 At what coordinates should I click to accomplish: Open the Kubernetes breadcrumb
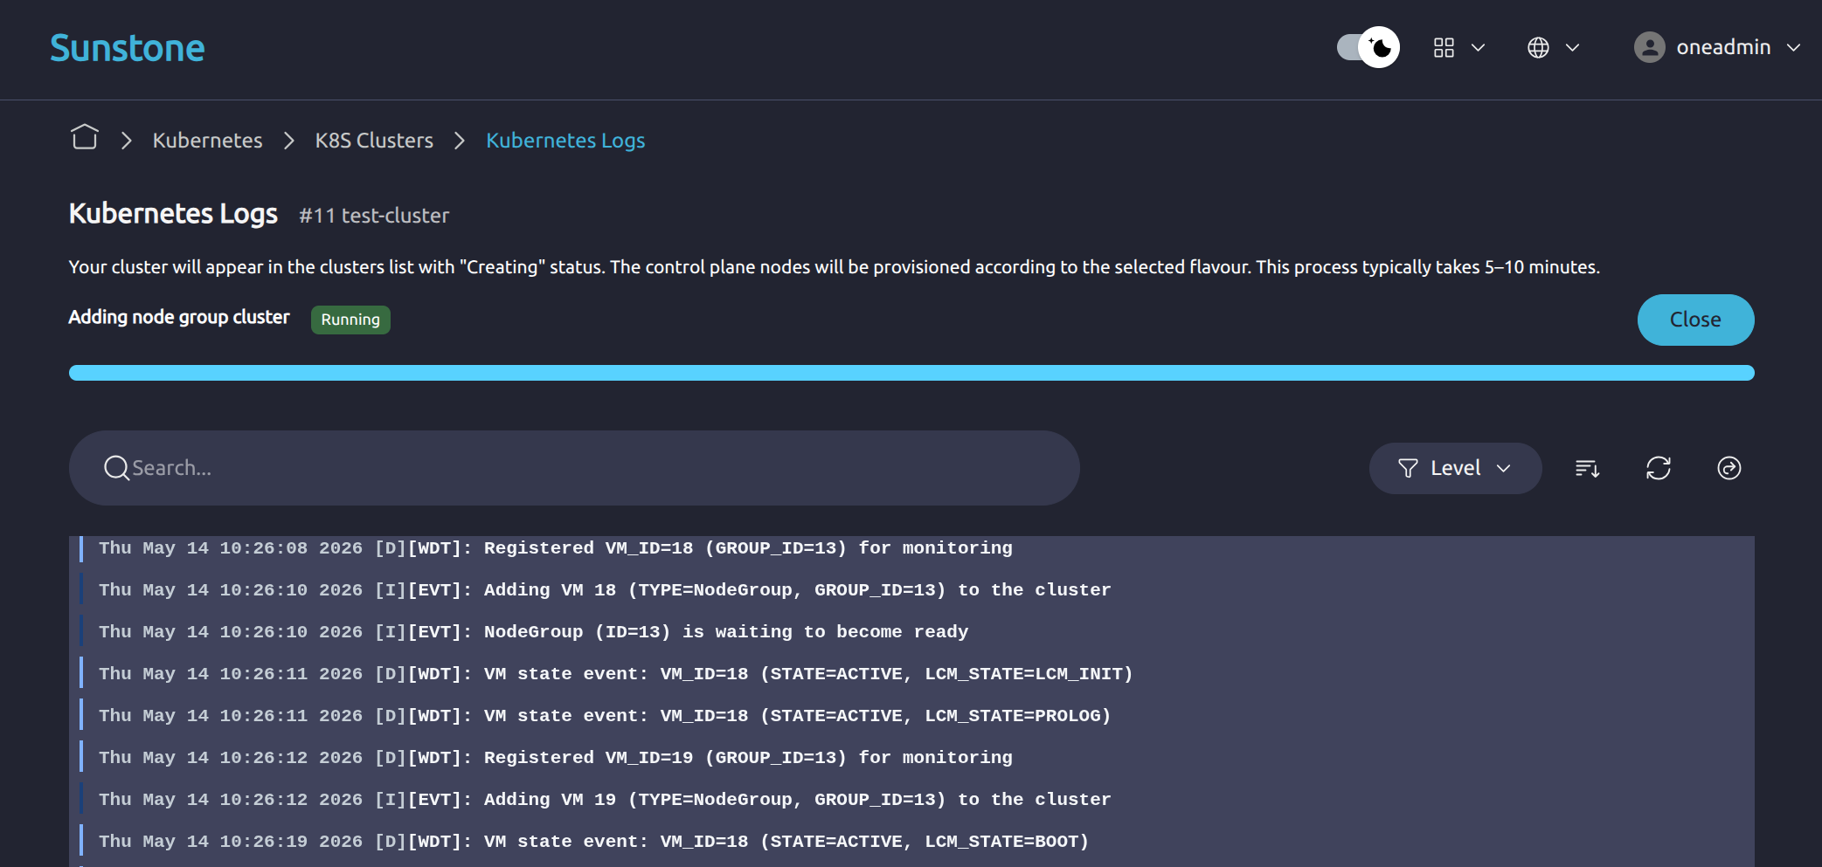click(207, 141)
